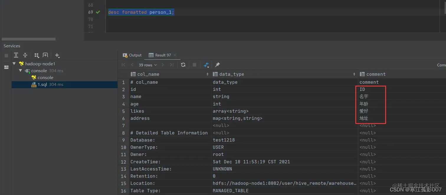The width and height of the screenshot is (446, 195).
Task: Switch to the Result 97 tab
Action: 160,55
